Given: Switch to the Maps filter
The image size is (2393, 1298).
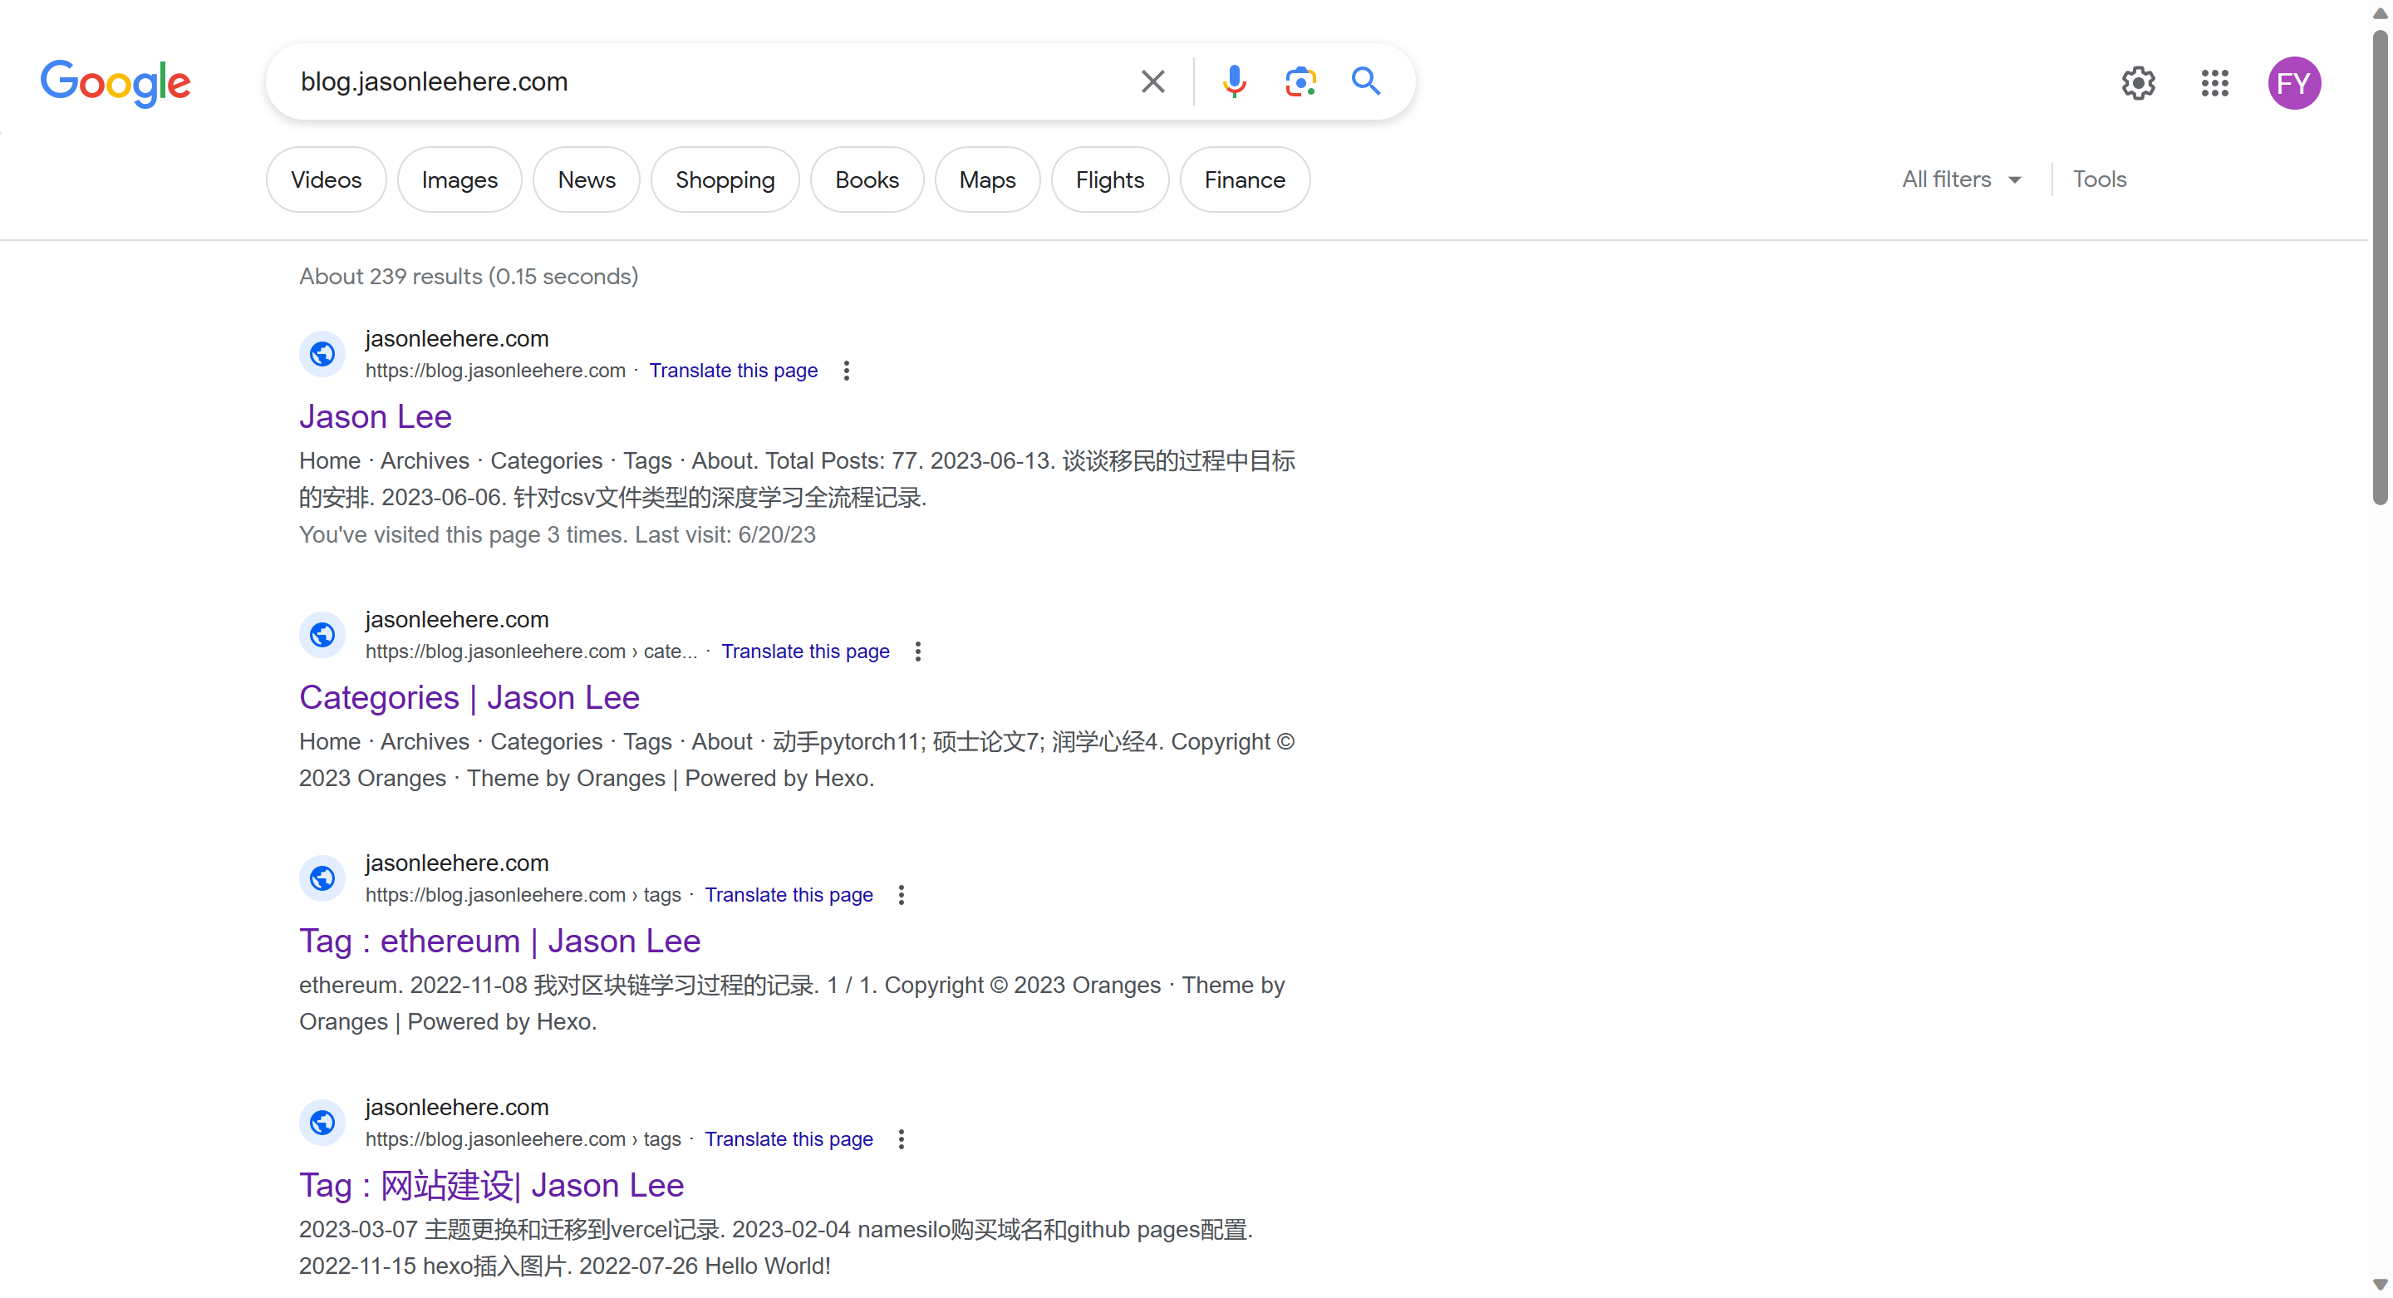Looking at the screenshot, I should tap(986, 180).
